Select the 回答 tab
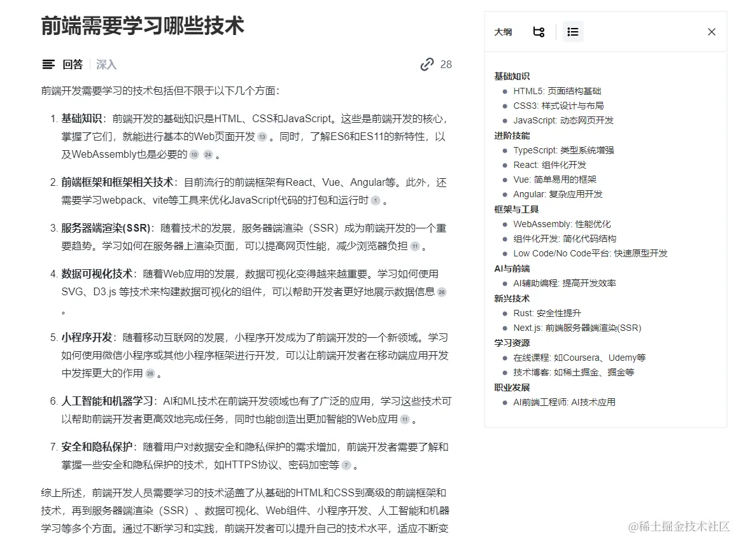 click(x=73, y=64)
